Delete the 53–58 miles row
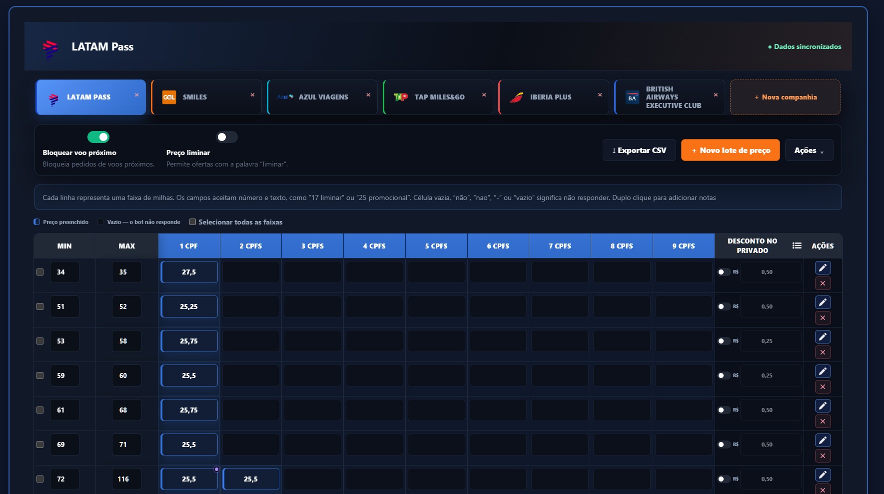The image size is (884, 494). [823, 352]
